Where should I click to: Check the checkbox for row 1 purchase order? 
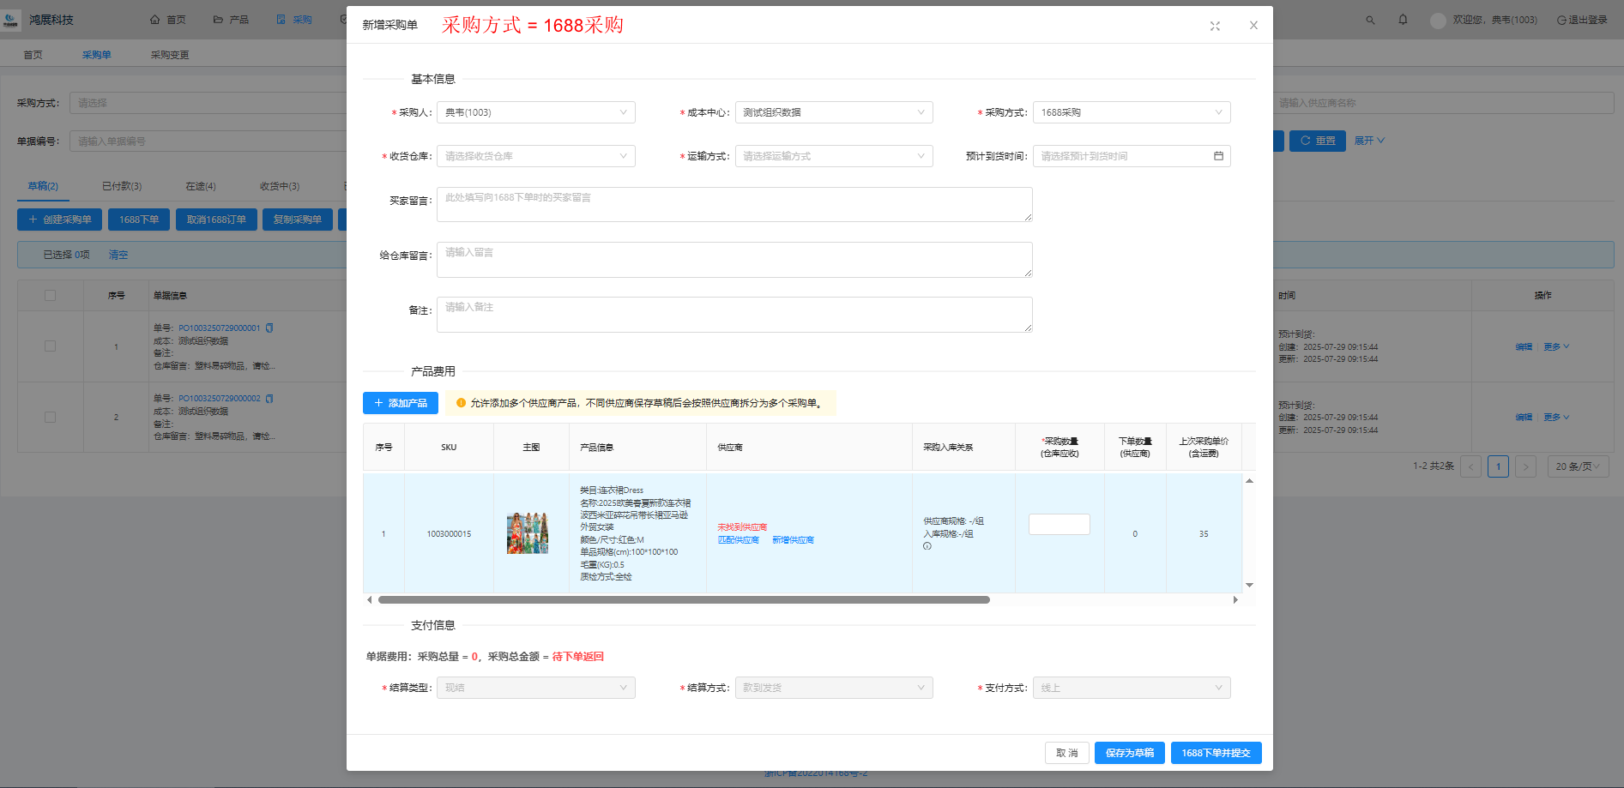coord(50,346)
